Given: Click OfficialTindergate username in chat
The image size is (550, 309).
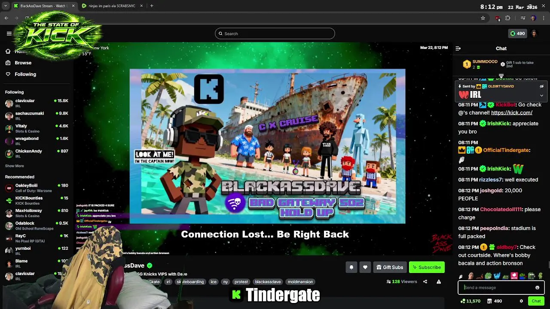Looking at the screenshot, I should (506, 150).
